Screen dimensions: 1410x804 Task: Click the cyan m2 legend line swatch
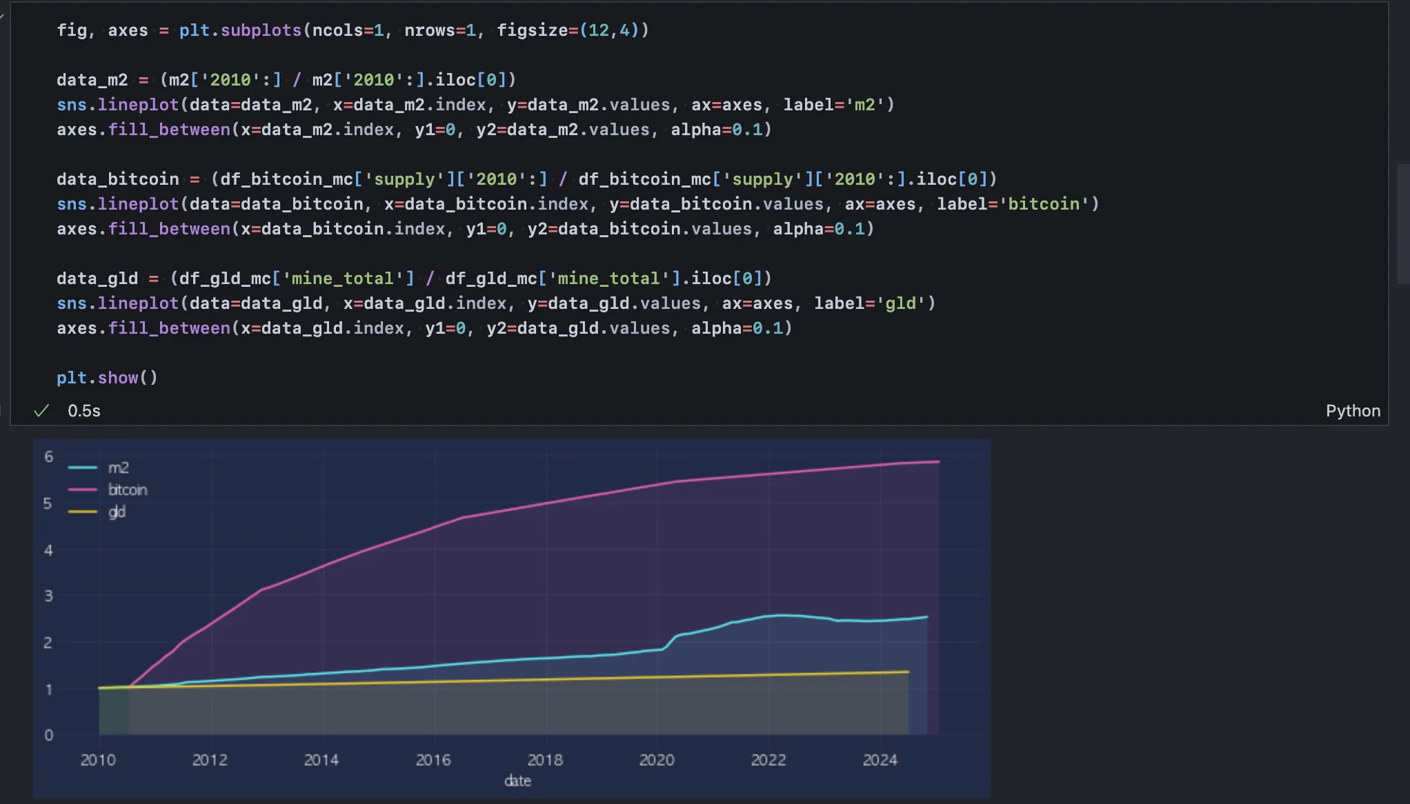83,468
